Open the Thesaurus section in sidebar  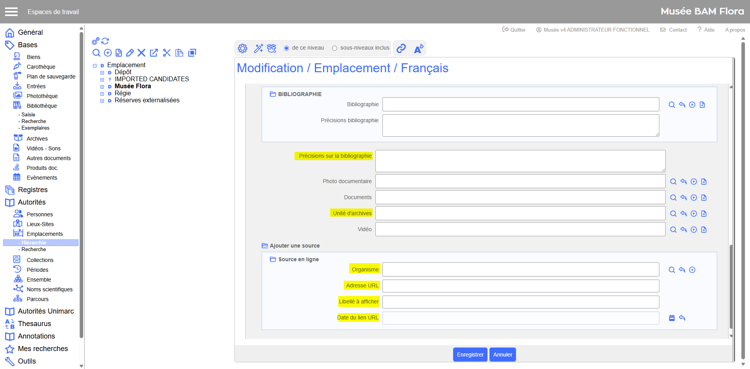pyautogui.click(x=34, y=324)
